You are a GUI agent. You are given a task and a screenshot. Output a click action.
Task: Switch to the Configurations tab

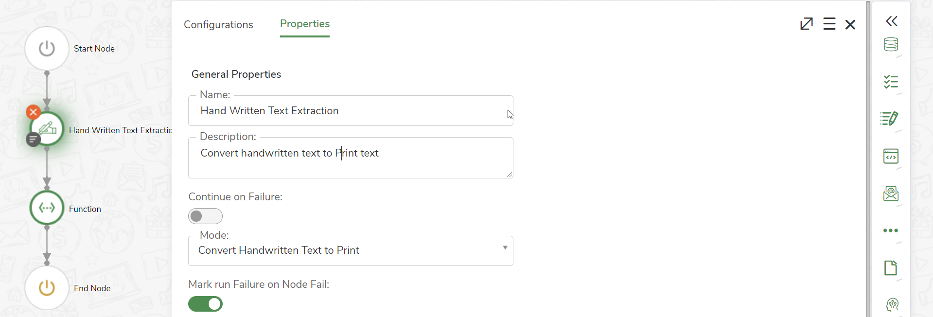coord(218,24)
